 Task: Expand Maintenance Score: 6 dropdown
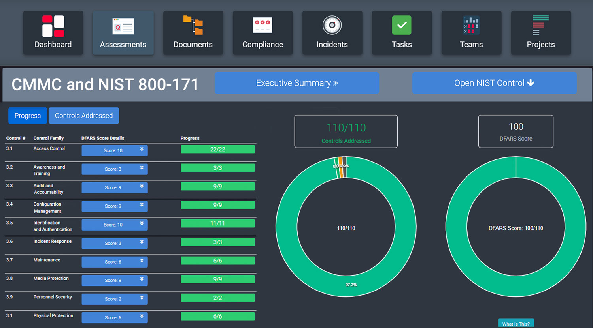[115, 262]
